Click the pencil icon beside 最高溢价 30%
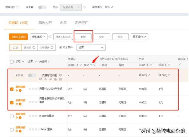Screen dimensions: 189x137 [x=112, y=7]
